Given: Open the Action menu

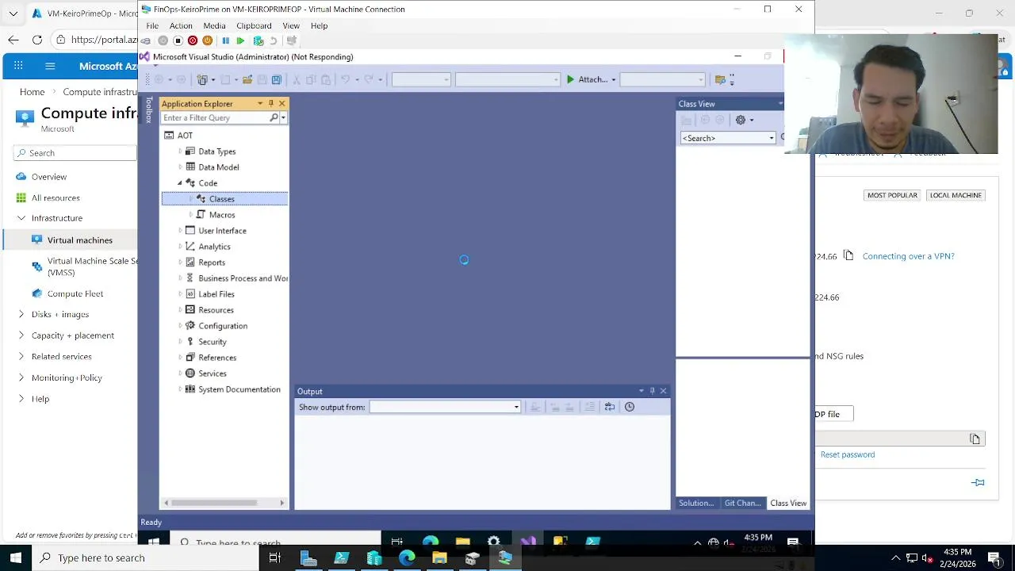Looking at the screenshot, I should click(x=181, y=25).
